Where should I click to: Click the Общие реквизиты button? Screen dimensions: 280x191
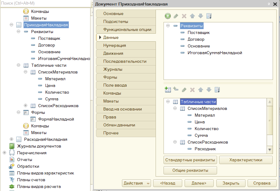point(190,170)
